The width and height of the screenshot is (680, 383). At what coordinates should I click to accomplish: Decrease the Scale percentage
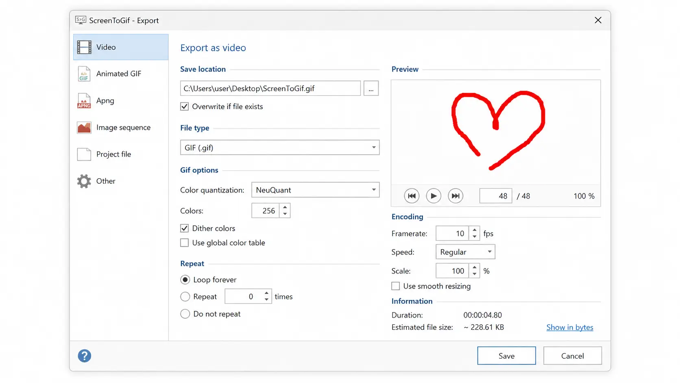[475, 274]
